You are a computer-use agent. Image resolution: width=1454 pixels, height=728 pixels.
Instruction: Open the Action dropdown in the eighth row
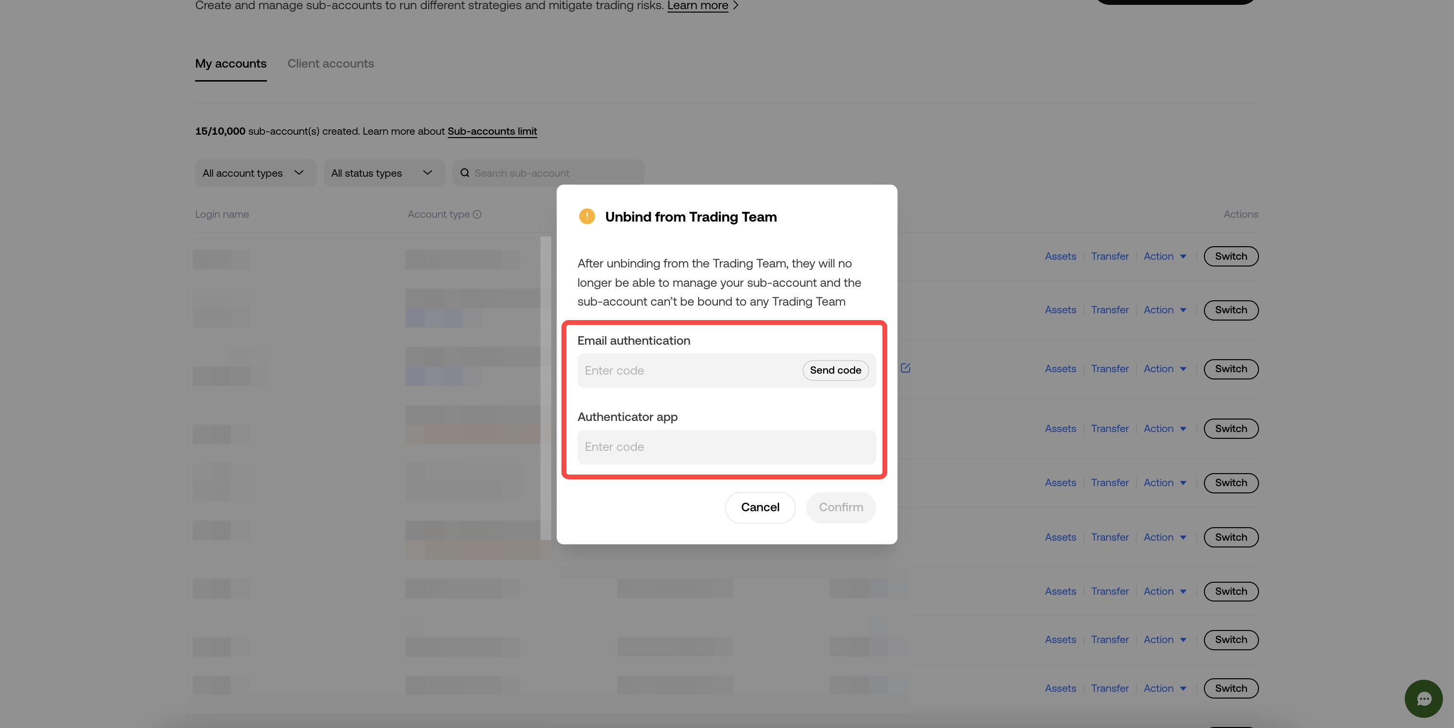pos(1165,639)
